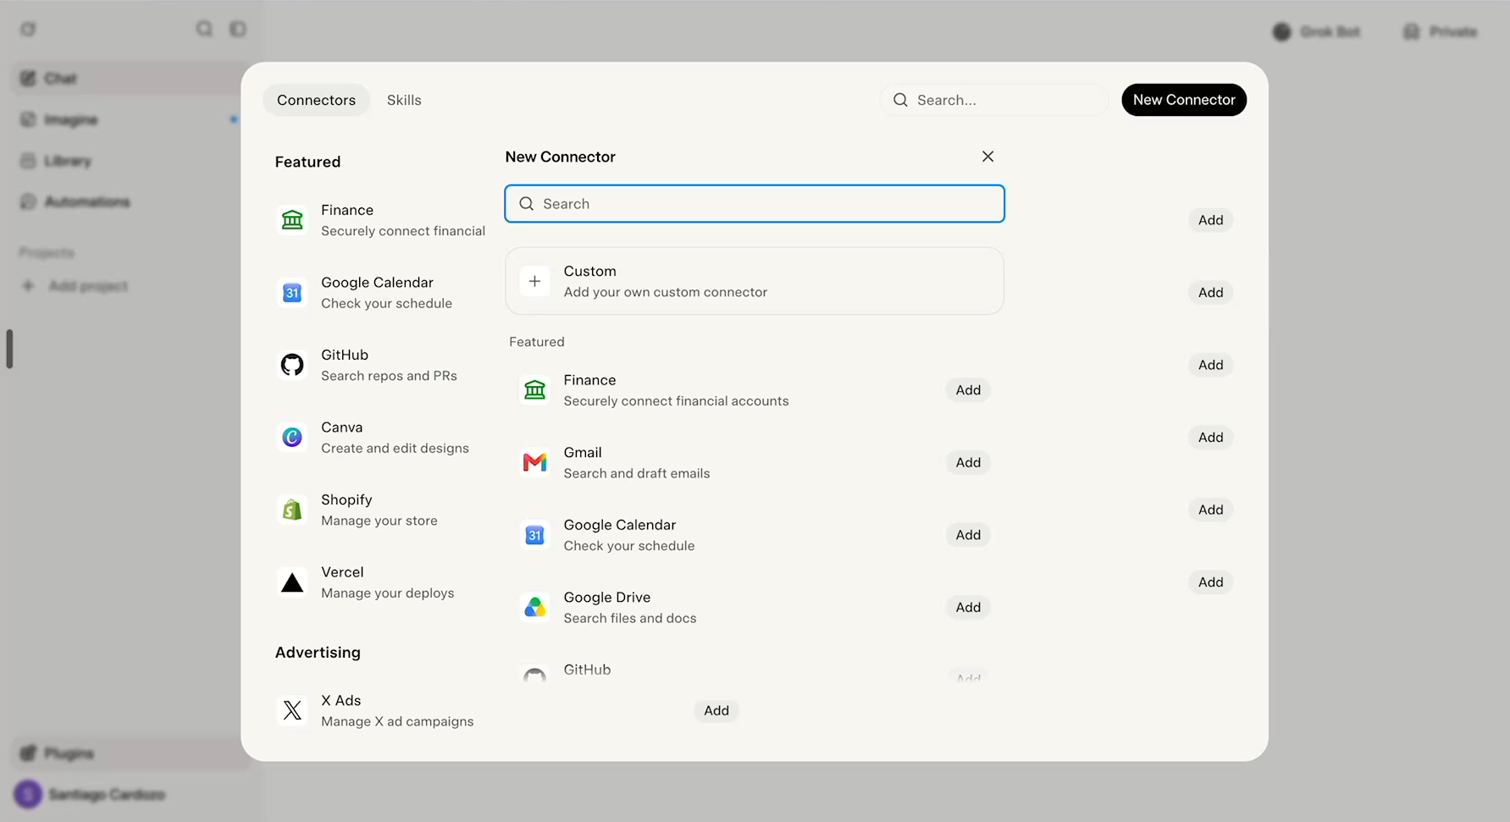
Task: Click the black New Connector button
Action: pyautogui.click(x=1184, y=100)
